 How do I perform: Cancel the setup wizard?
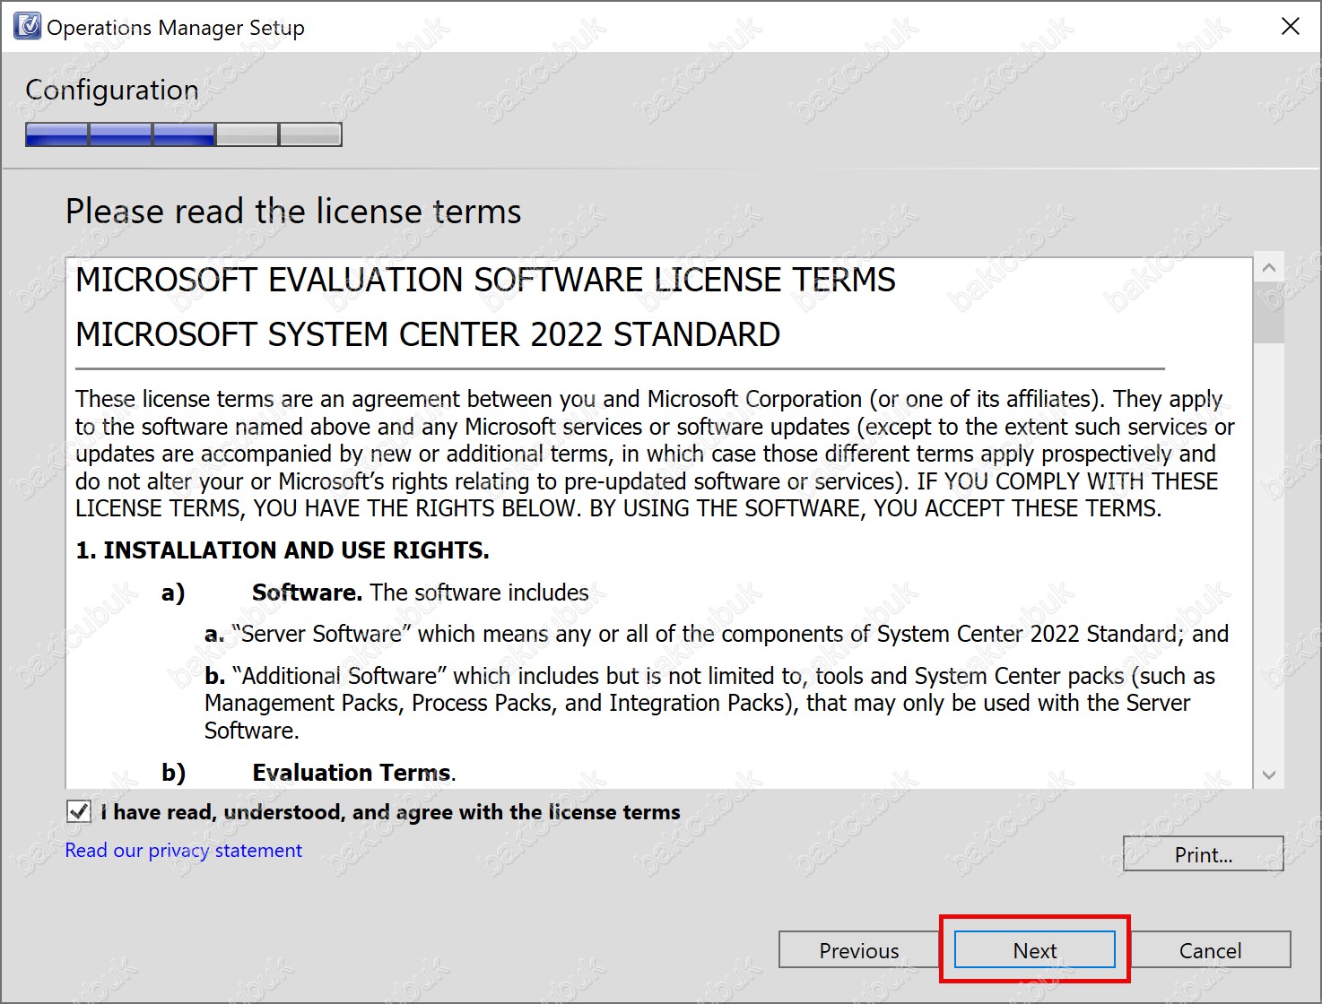(1210, 950)
